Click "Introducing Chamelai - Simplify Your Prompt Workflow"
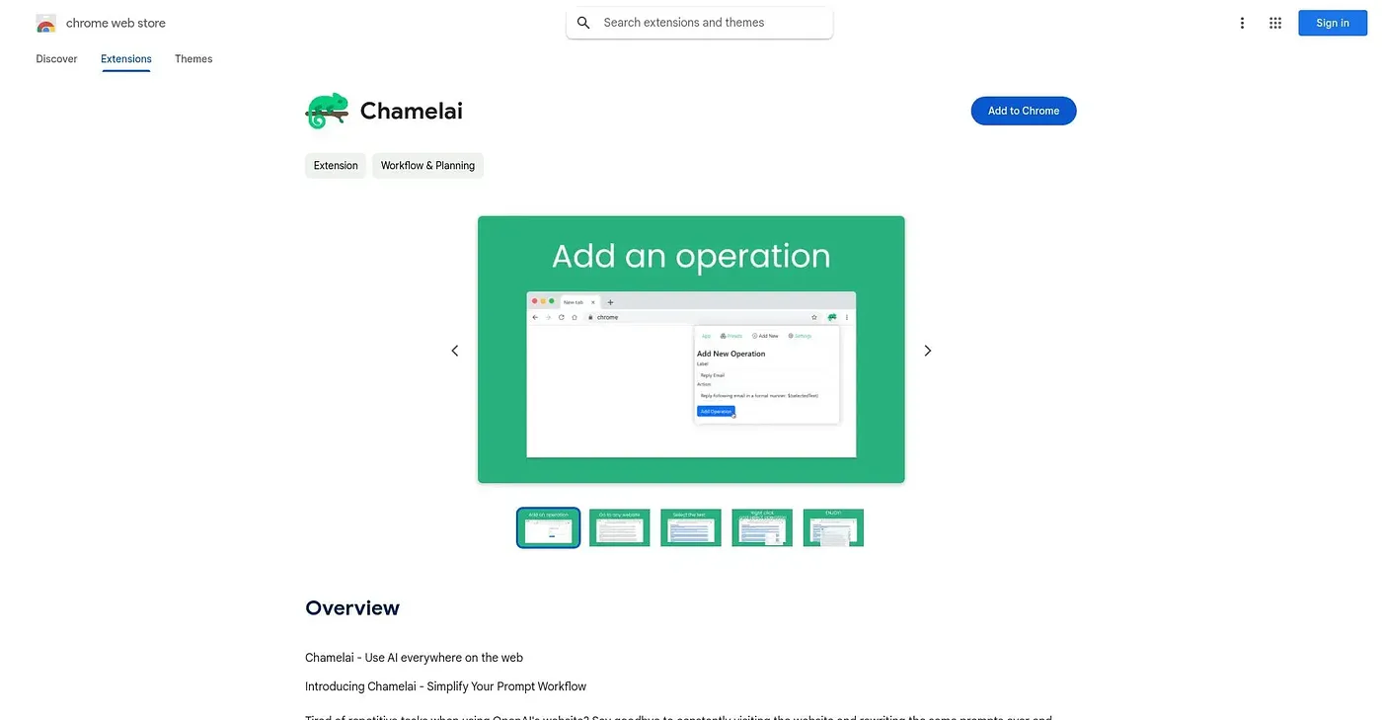Image resolution: width=1382 pixels, height=720 pixels. tap(446, 686)
